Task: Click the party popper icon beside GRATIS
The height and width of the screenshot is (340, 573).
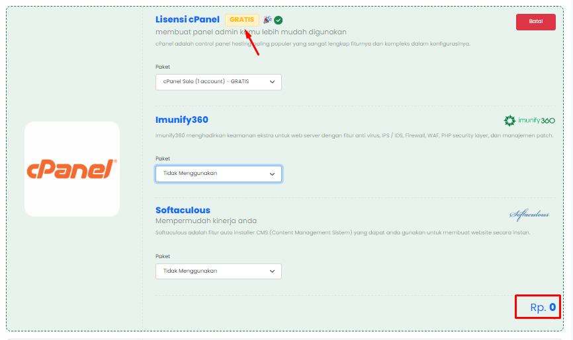Action: [x=267, y=20]
